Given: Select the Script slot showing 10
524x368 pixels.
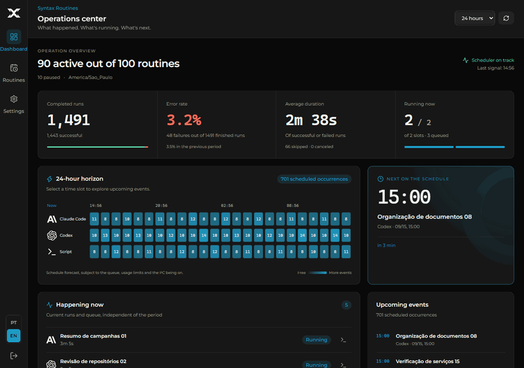Looking at the screenshot, I should pyautogui.click(x=313, y=252).
